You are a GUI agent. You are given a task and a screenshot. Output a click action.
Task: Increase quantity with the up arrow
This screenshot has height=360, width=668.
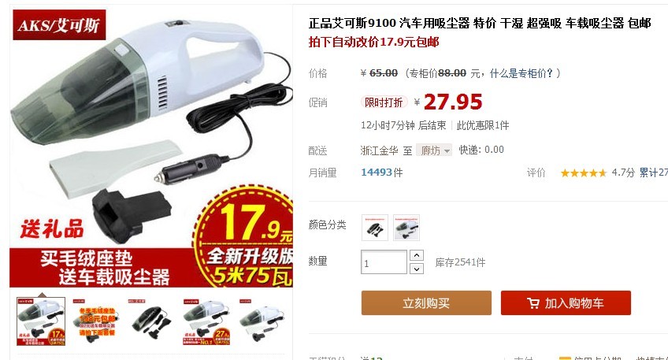pos(417,255)
